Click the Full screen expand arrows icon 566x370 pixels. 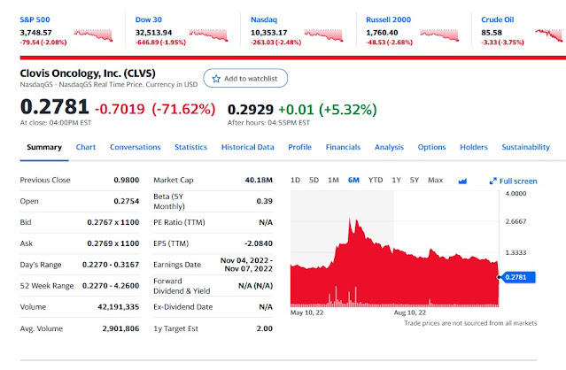click(x=492, y=181)
